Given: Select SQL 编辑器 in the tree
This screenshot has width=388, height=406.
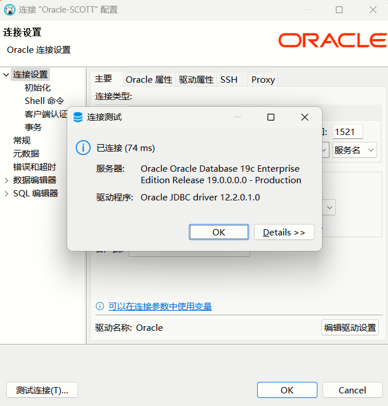Looking at the screenshot, I should coord(36,194).
